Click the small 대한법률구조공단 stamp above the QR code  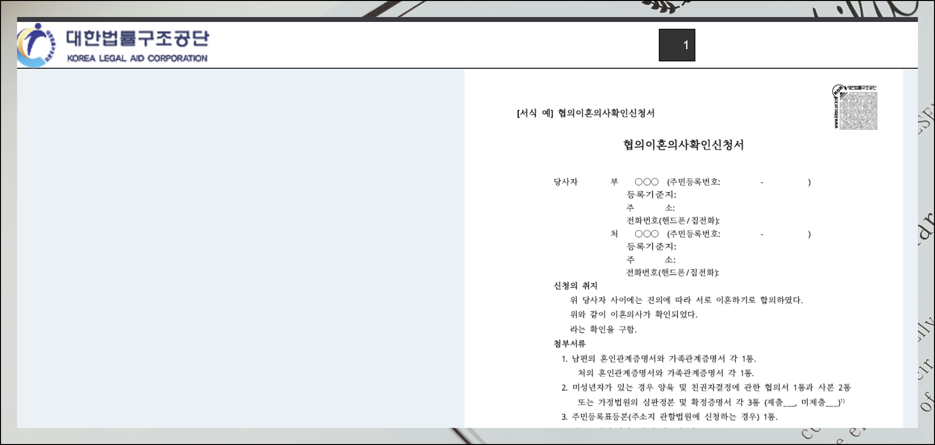(861, 88)
